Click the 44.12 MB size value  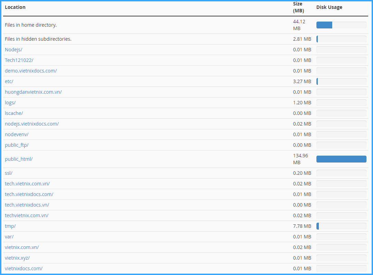(x=299, y=25)
